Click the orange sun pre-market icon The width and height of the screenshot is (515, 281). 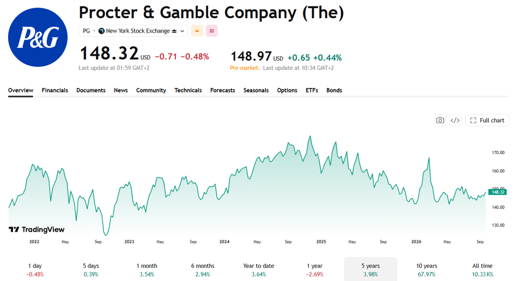click(x=197, y=31)
